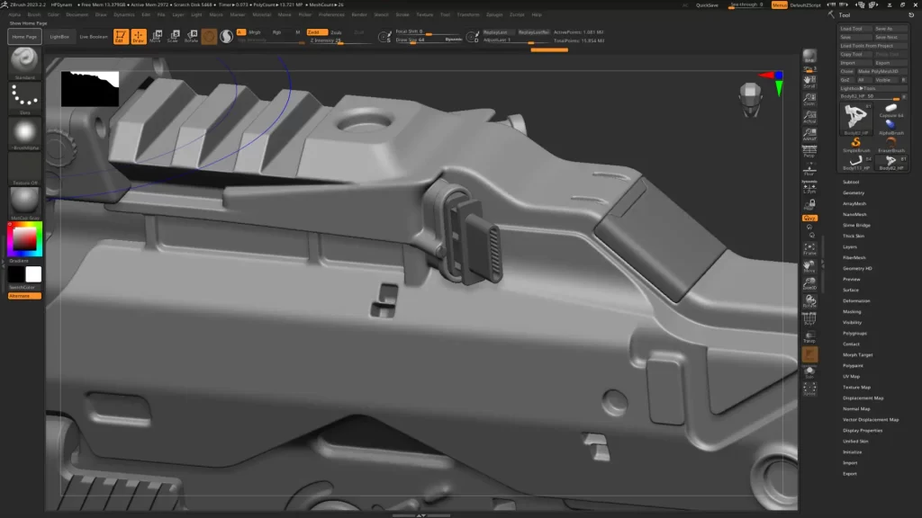
Task: Activate the Edit mode button
Action: coord(120,37)
